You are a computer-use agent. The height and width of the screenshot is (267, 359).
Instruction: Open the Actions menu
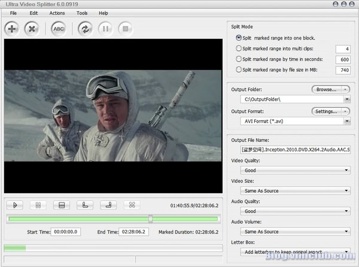(x=57, y=13)
